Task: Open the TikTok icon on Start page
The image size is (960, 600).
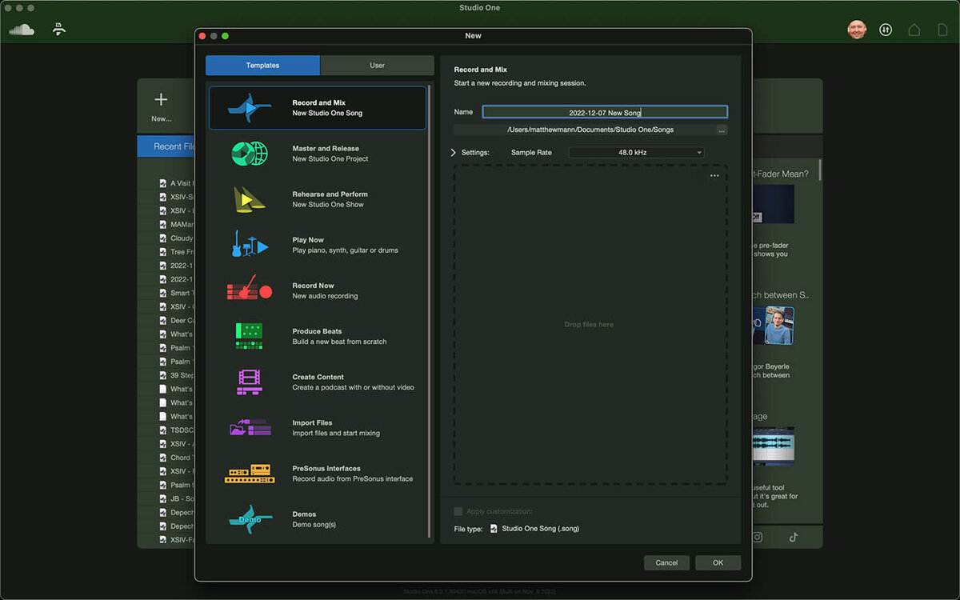Action: [x=794, y=538]
